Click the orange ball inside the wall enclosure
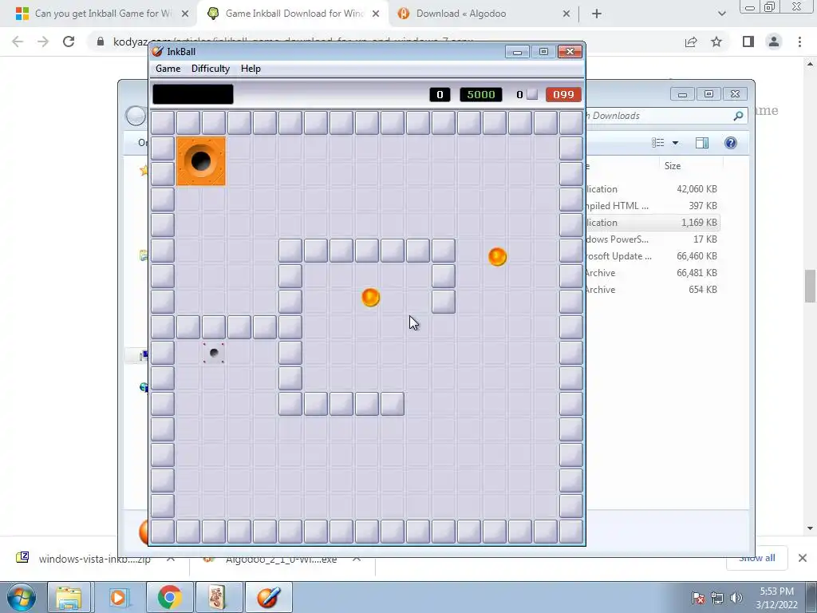The image size is (817, 613). pos(370,298)
